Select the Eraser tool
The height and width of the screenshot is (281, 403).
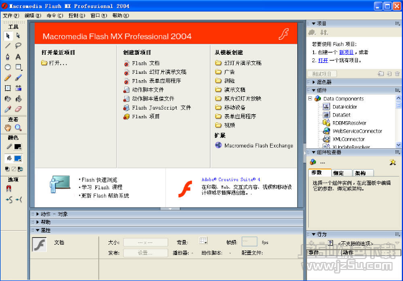tap(18, 109)
